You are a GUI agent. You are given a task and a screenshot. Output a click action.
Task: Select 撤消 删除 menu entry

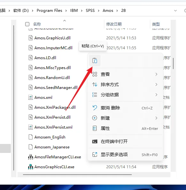tap(125, 108)
